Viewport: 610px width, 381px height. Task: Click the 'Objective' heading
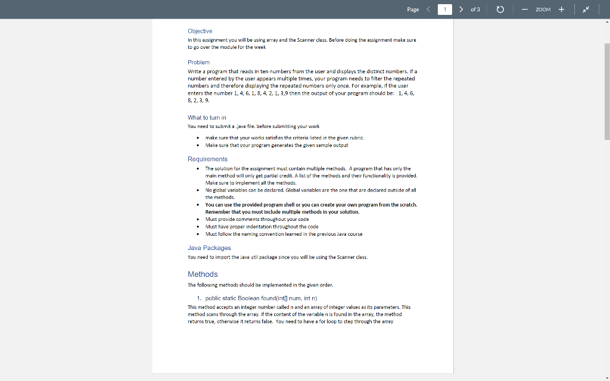200,31
